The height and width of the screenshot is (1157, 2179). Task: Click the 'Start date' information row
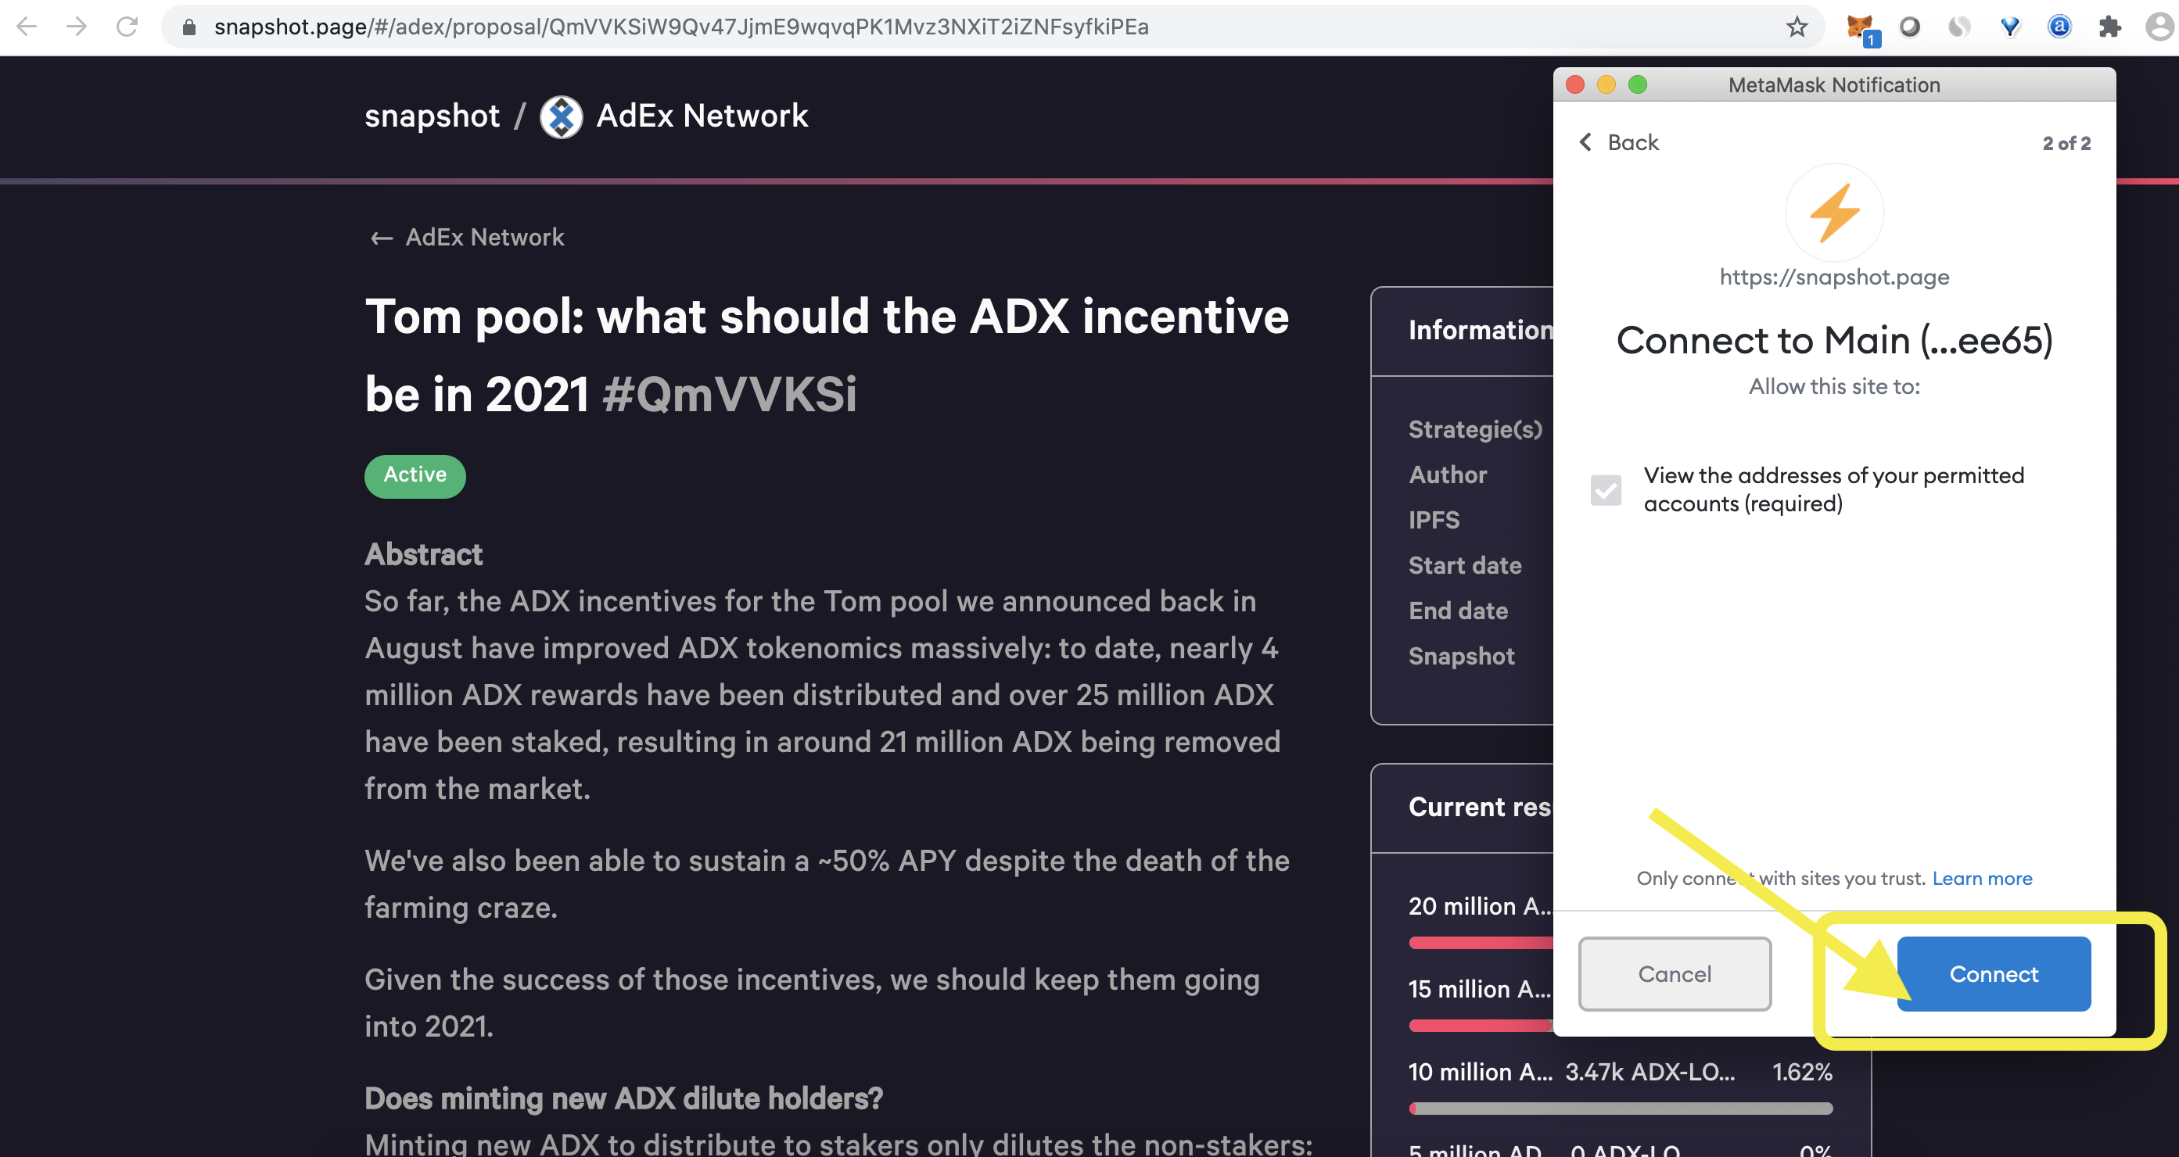1465,565
